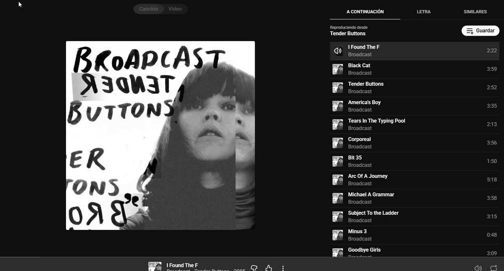Click Corporeal album thumbnail
Screen dimensions: 504x271
pyautogui.click(x=338, y=143)
